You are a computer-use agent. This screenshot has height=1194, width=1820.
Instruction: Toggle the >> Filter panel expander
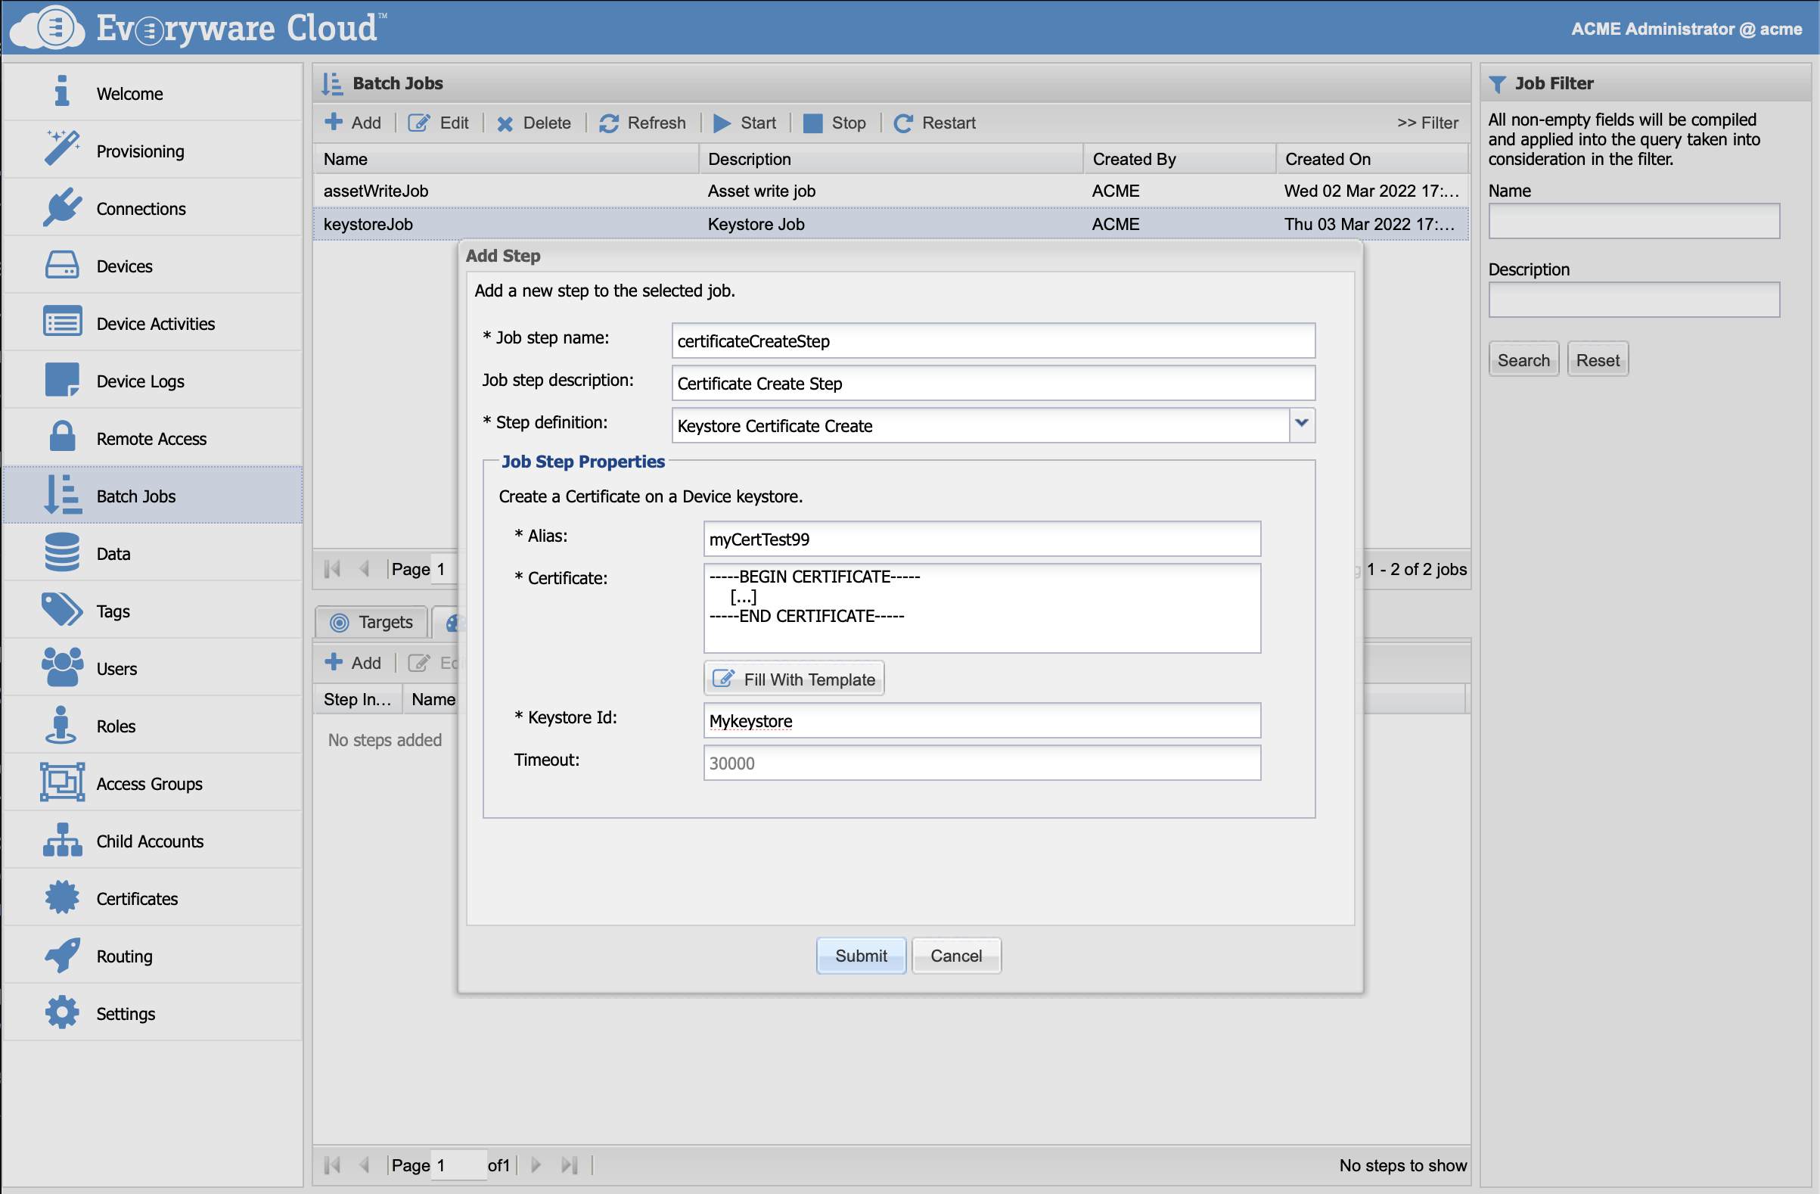tap(1427, 123)
